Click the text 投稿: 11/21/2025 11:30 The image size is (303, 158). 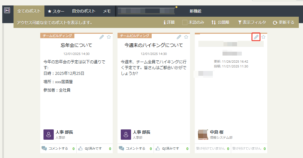point(231,66)
